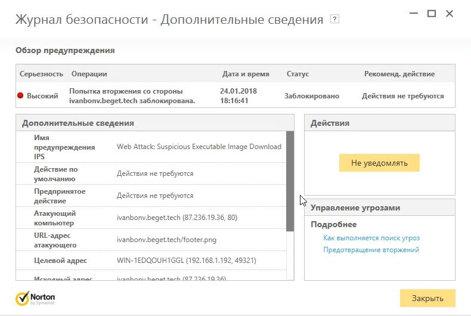
Task: Close the window with the X icon
Action: (x=450, y=13)
